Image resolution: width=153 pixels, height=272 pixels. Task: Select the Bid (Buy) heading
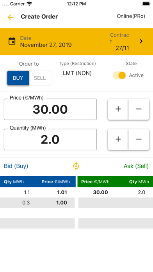(16, 166)
